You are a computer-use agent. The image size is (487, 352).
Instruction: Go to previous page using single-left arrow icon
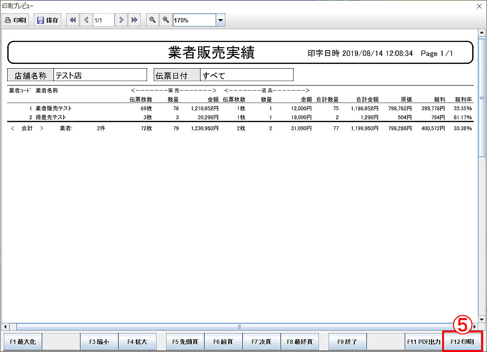point(86,20)
